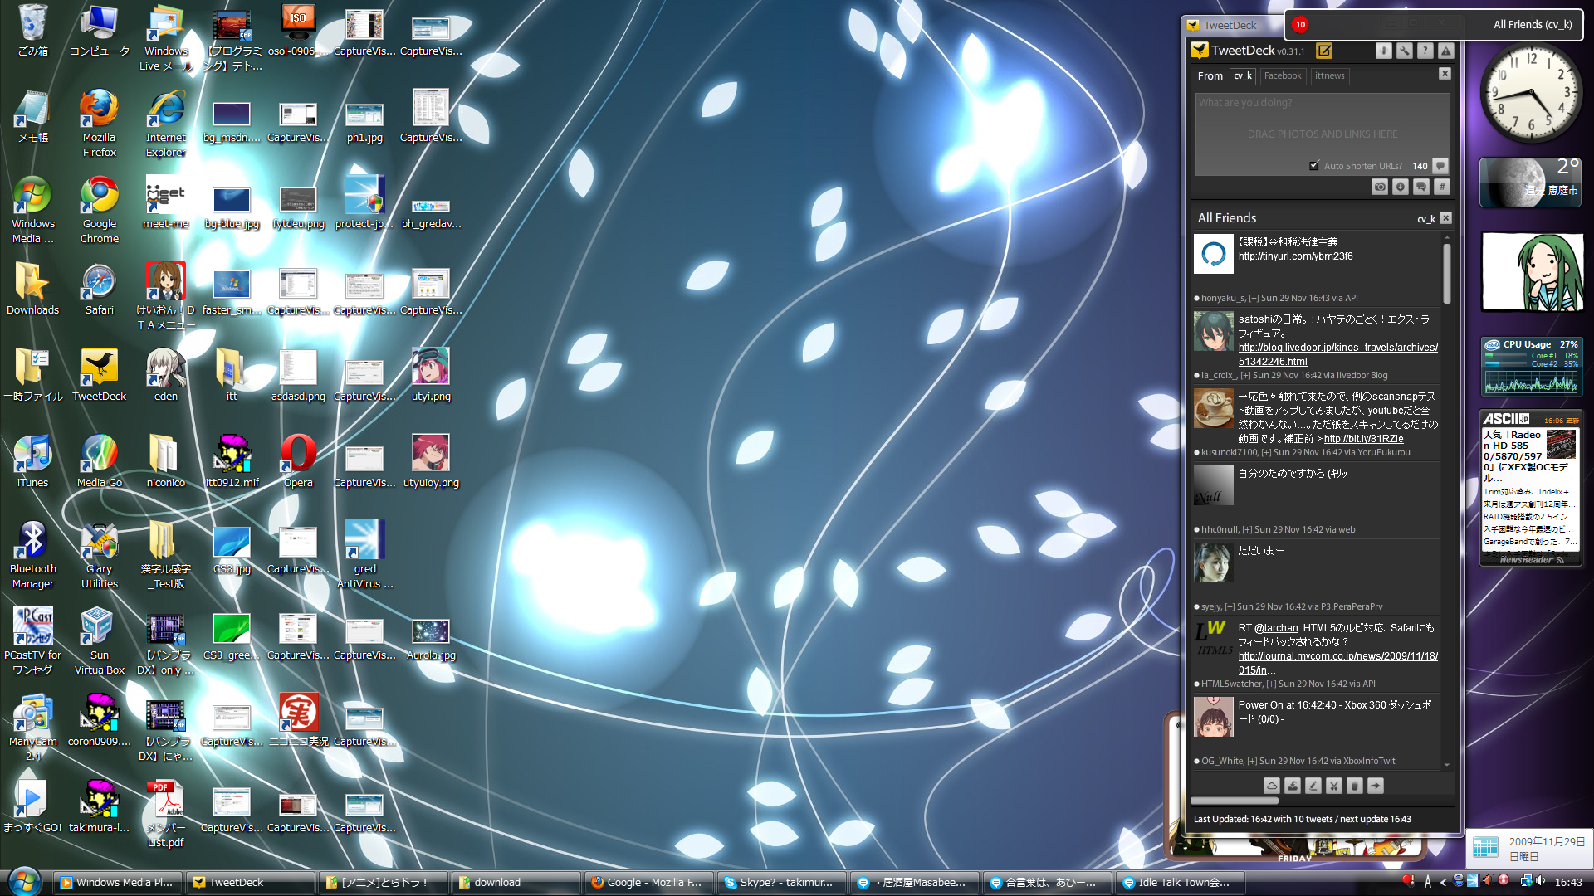Open Google Chrome desktop icon
Screen dimensions: 1594x896
(99, 209)
